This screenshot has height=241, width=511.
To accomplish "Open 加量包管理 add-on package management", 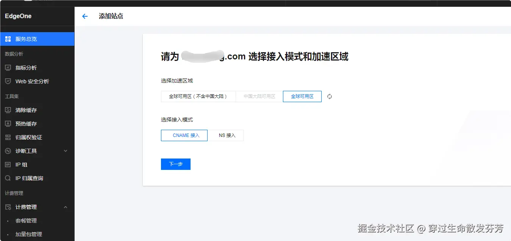I will point(28,234).
